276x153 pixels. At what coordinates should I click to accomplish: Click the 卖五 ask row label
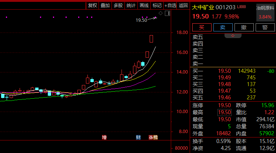coord(198,37)
